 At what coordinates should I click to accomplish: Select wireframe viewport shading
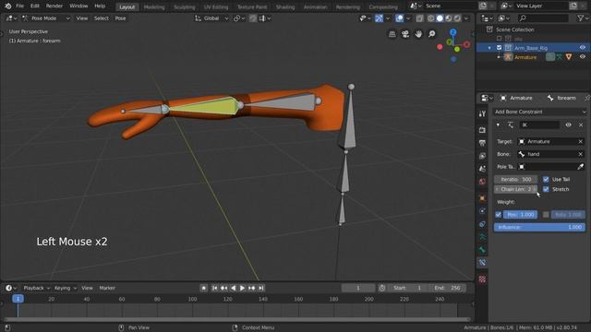pyautogui.click(x=431, y=18)
